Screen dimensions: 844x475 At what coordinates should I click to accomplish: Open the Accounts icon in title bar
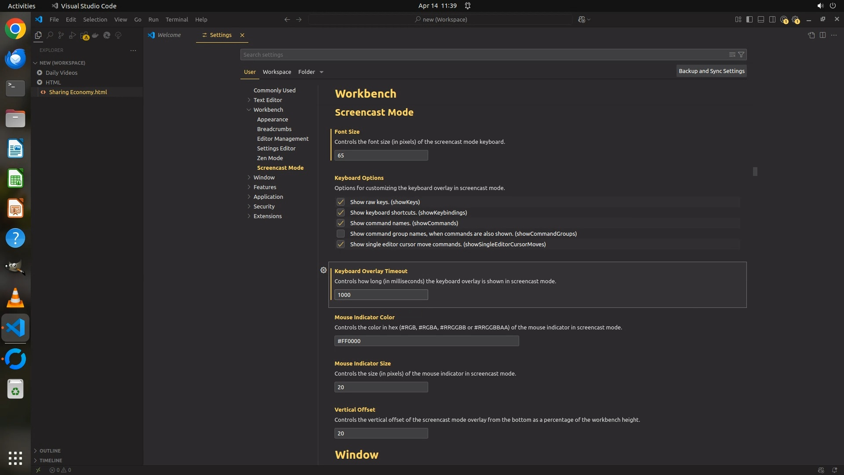pos(784,19)
